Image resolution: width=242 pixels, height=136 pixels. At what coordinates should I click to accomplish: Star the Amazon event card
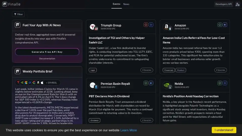pos(225,25)
